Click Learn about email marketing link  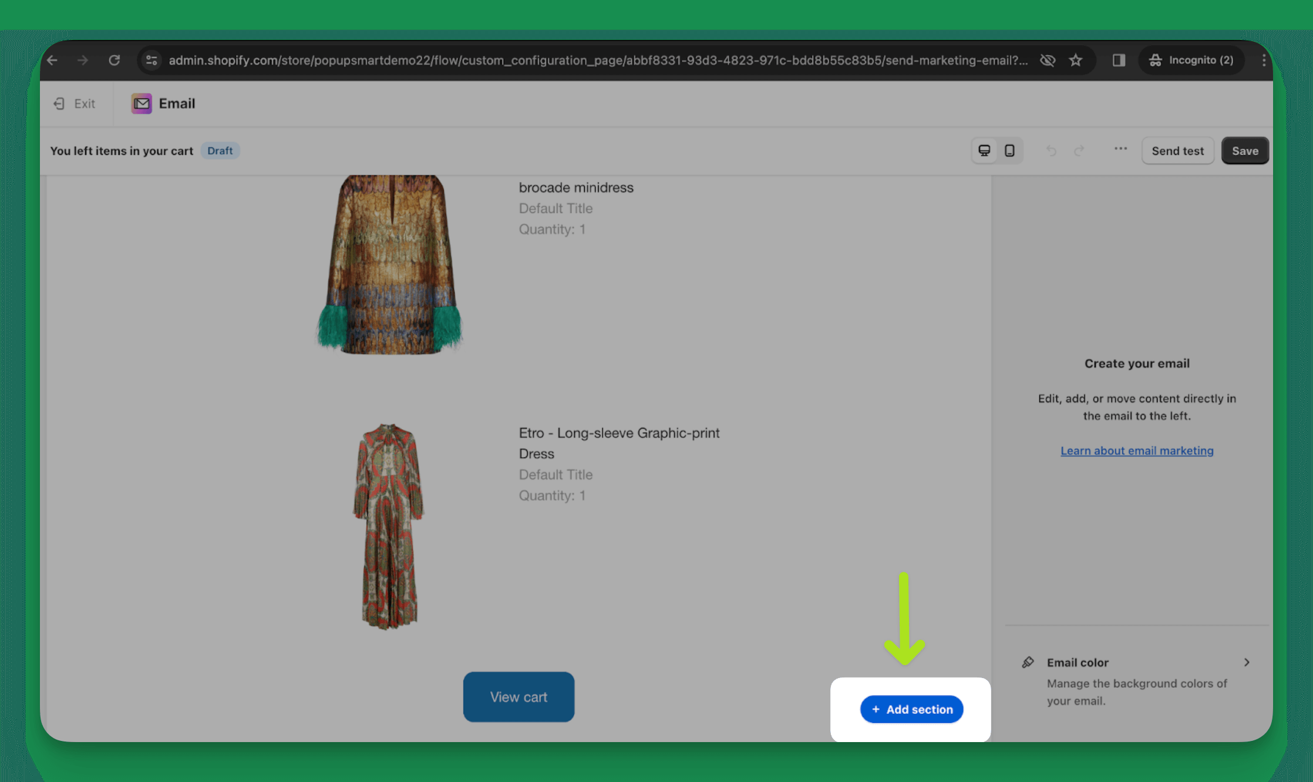pos(1136,450)
